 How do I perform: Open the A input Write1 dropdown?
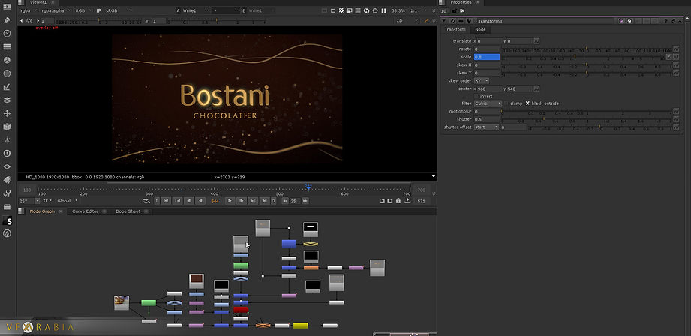pyautogui.click(x=196, y=10)
